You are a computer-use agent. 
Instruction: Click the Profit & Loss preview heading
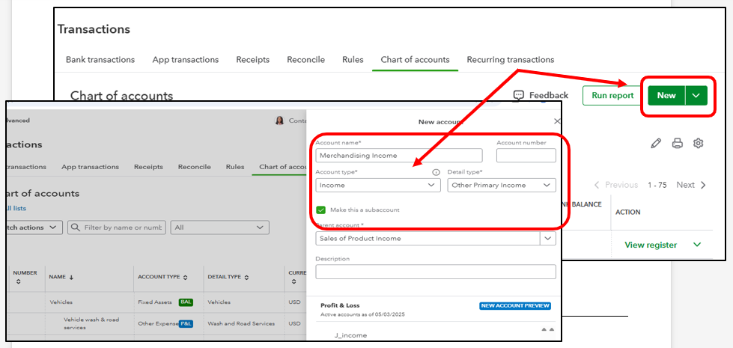pyautogui.click(x=340, y=305)
